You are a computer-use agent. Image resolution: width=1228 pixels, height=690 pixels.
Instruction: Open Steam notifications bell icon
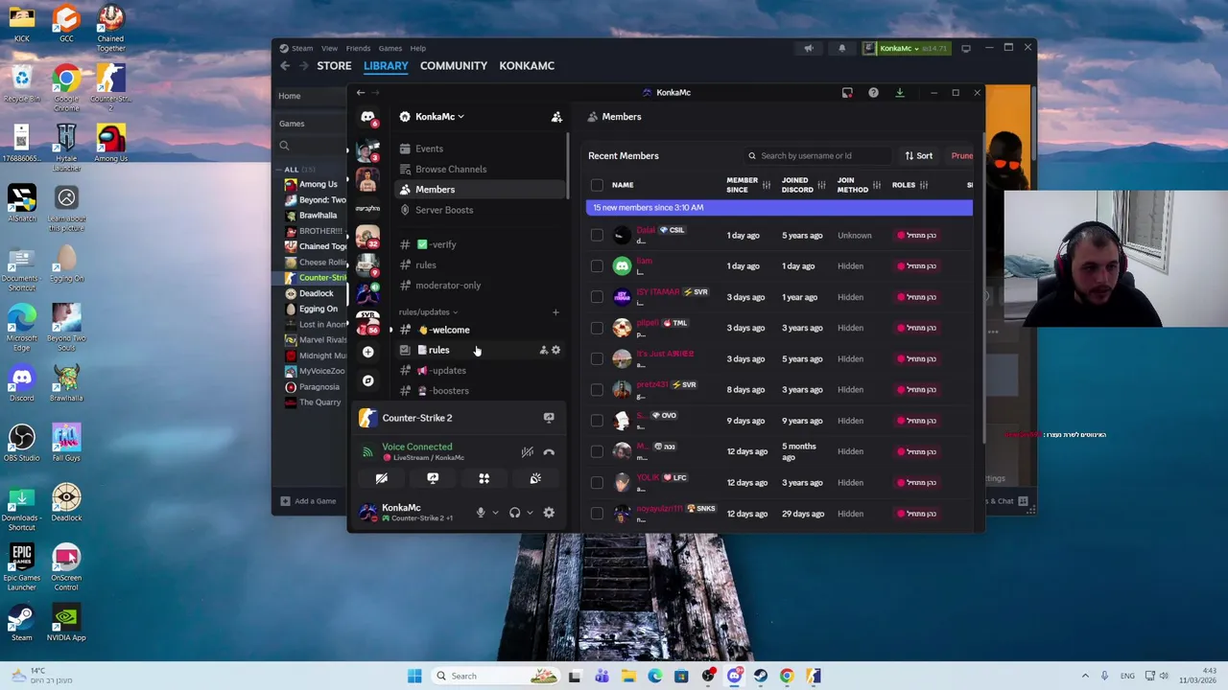click(841, 48)
